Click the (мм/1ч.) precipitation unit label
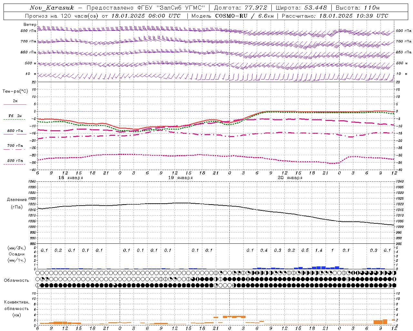The height and width of the screenshot is (331, 413). coord(17,260)
